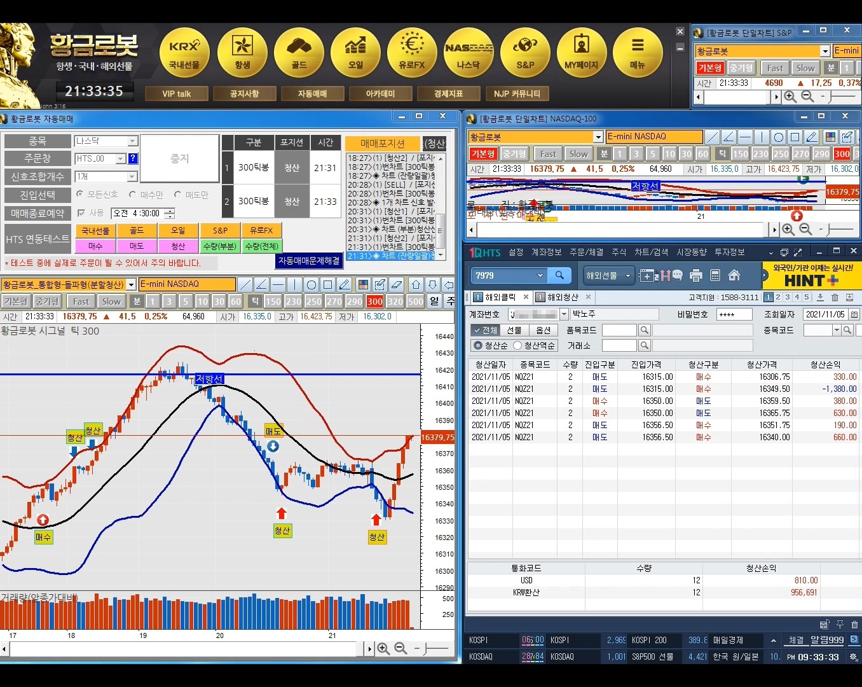
Task: Click the 비밀번호 password input field
Action: (x=734, y=314)
